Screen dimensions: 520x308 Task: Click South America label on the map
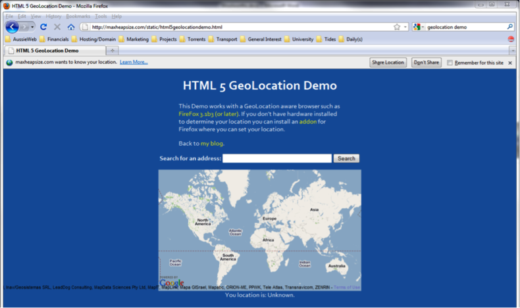click(228, 257)
